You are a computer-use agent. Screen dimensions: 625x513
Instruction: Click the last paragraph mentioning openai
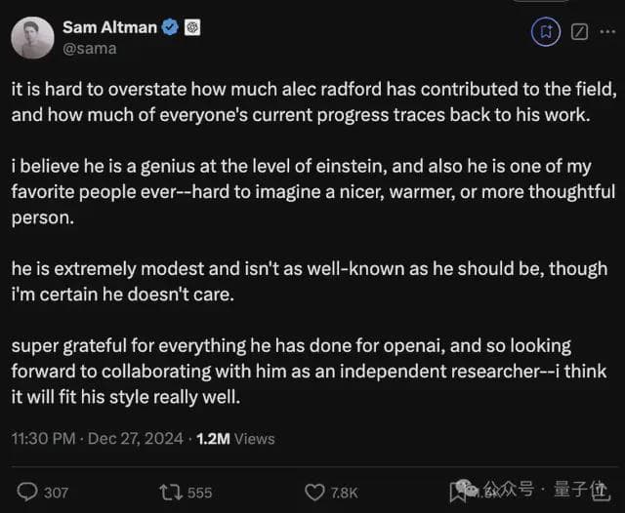click(x=308, y=372)
